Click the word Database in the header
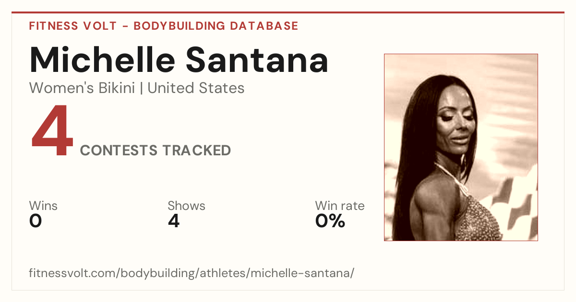 click(264, 26)
